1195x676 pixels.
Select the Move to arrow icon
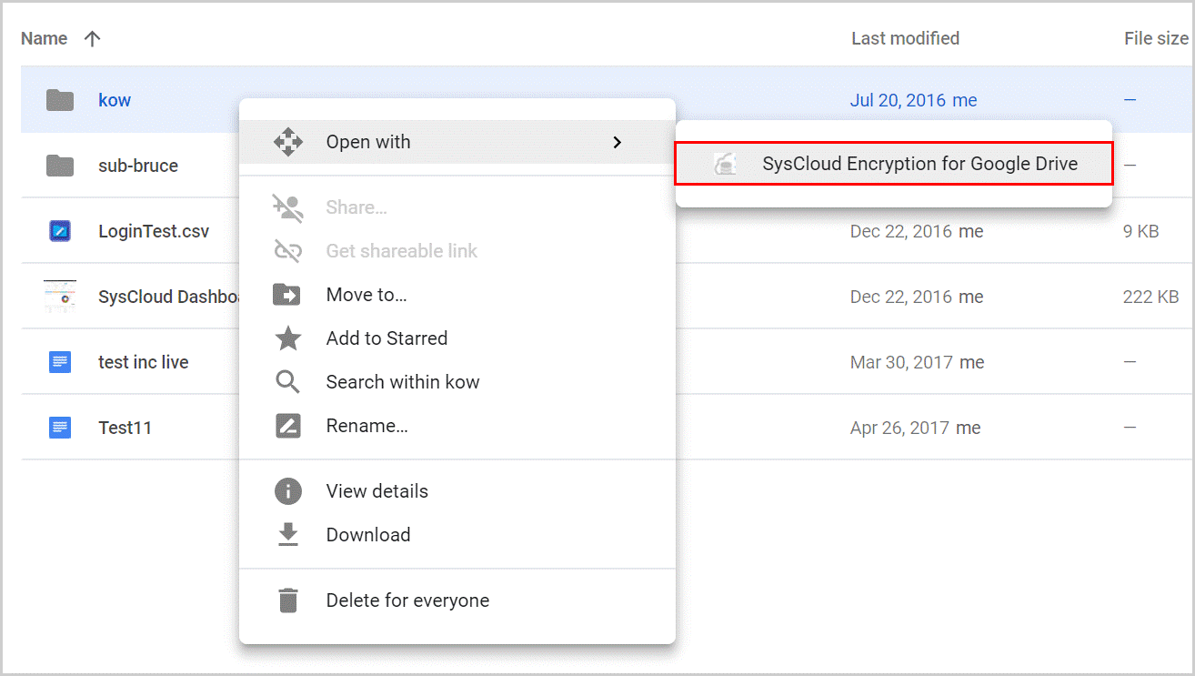click(287, 294)
